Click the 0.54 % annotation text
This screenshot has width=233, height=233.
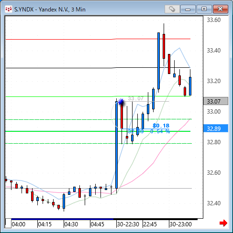coord(160,131)
